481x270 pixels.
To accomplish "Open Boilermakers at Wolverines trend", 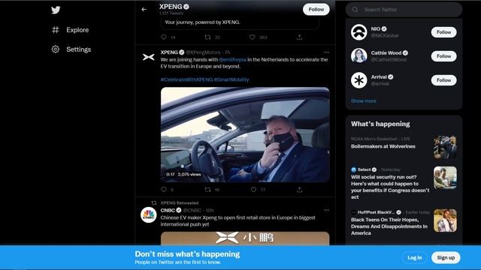I will pos(383,146).
